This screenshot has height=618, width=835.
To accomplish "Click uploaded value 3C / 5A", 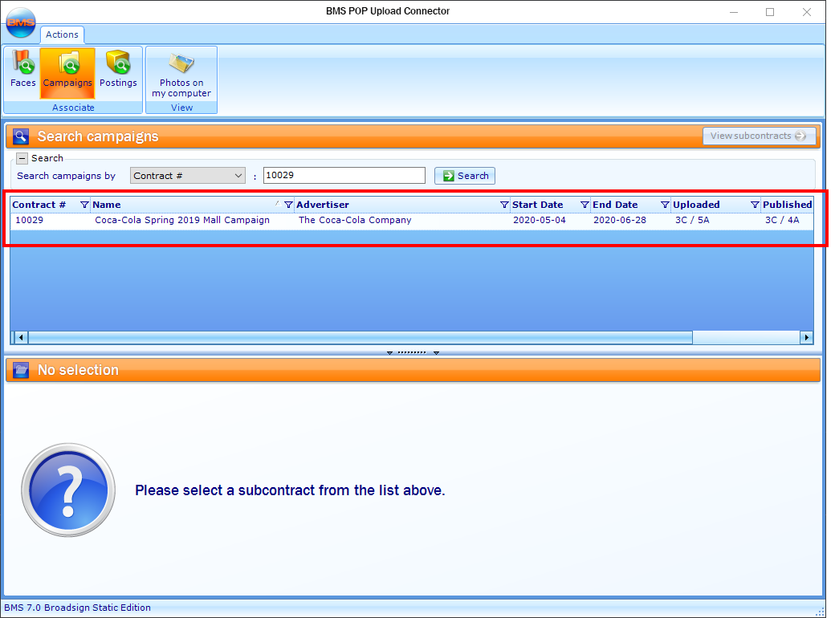I will tap(692, 221).
